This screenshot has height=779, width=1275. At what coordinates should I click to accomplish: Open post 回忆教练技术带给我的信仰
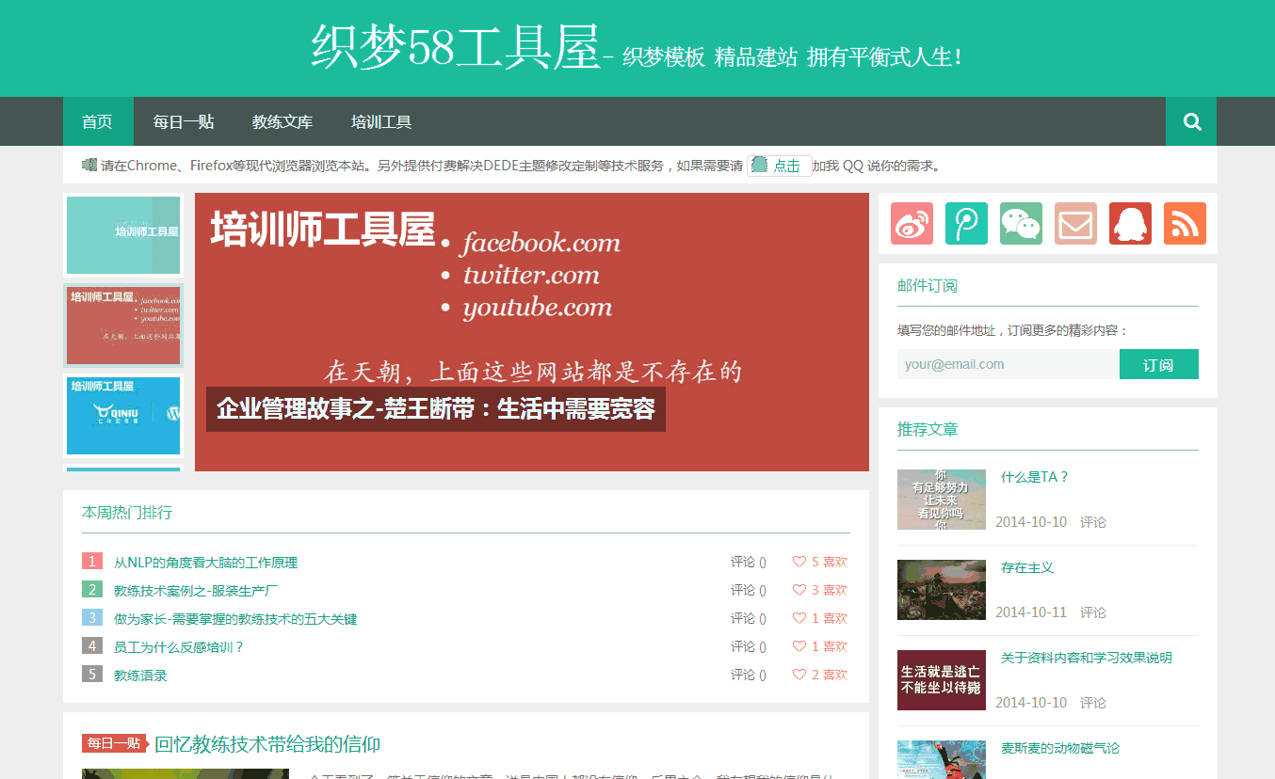pyautogui.click(x=267, y=744)
